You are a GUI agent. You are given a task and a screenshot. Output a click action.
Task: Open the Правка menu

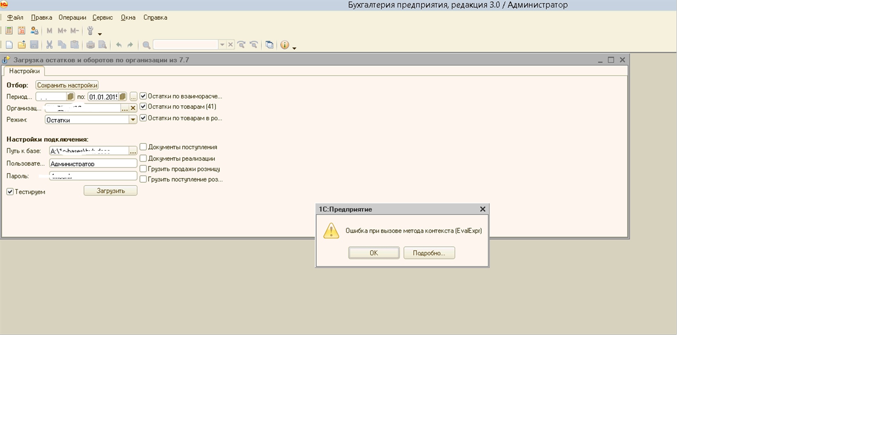[x=42, y=17]
